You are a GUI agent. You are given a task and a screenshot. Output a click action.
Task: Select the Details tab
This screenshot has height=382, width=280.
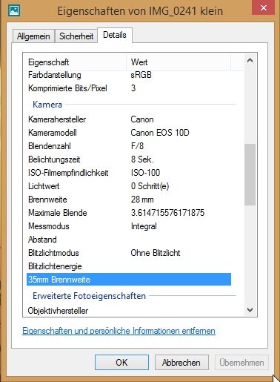coord(115,35)
